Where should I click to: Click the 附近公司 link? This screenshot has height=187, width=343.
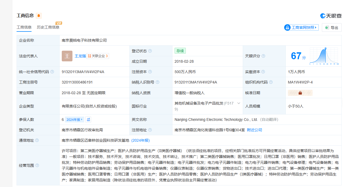tap(255, 130)
